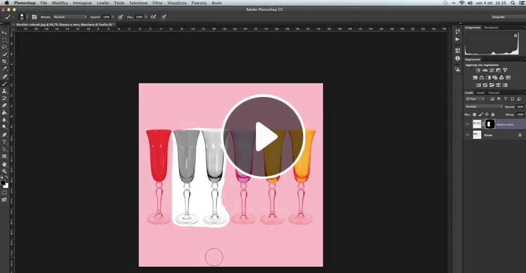526x273 pixels.
Task: Toggle pressure for opacity in options bar
Action: [121, 17]
